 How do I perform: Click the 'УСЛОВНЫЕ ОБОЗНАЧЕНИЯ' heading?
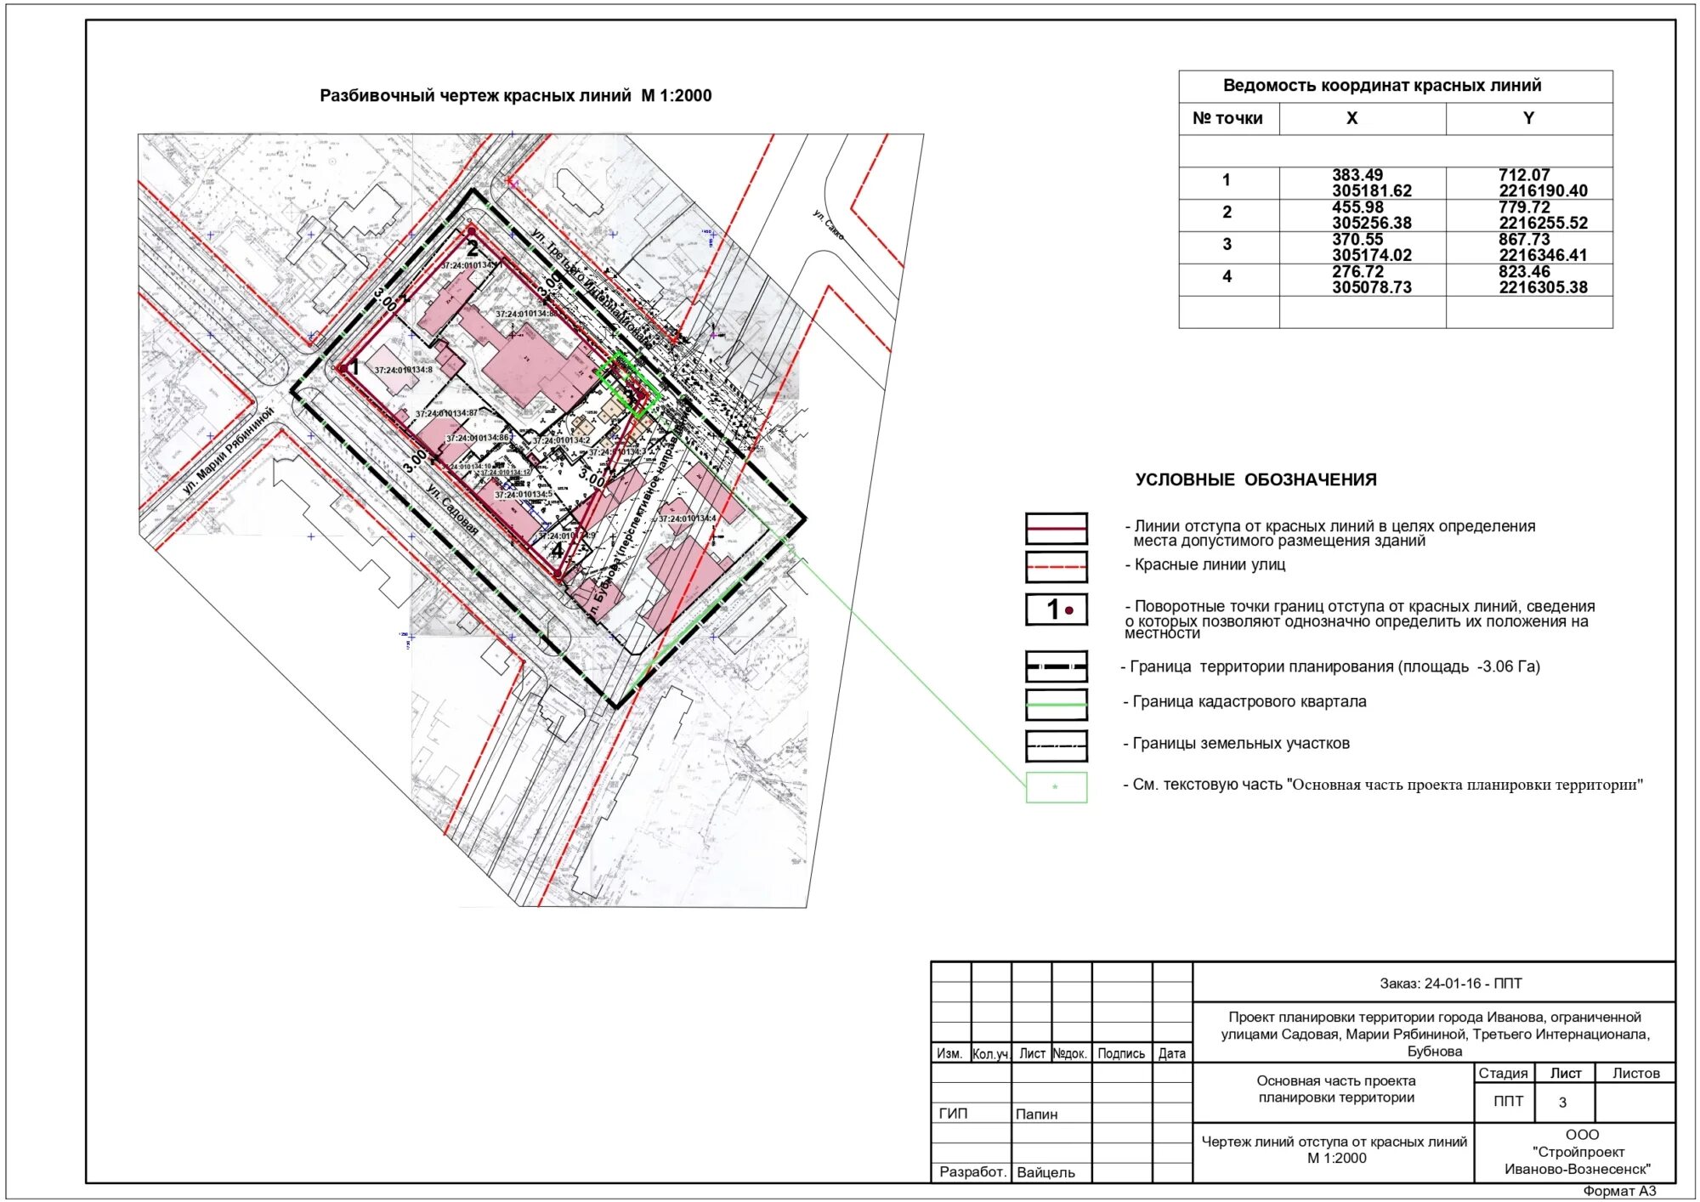[x=1255, y=480]
